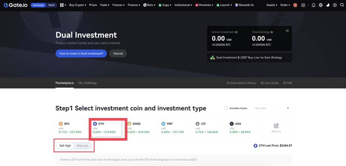Enable the Available Assets checkbox
This screenshot has height=166, width=346.
(226, 108)
